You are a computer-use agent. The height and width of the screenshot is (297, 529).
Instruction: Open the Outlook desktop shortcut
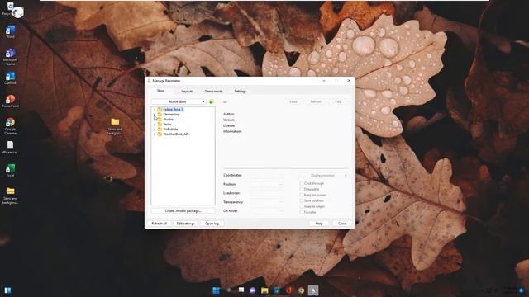[10, 78]
